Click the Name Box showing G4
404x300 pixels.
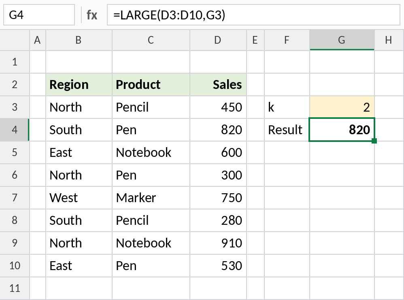tap(39, 15)
